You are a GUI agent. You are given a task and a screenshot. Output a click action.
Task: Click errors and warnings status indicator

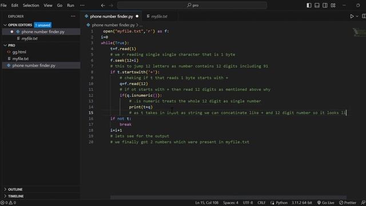click(8, 203)
